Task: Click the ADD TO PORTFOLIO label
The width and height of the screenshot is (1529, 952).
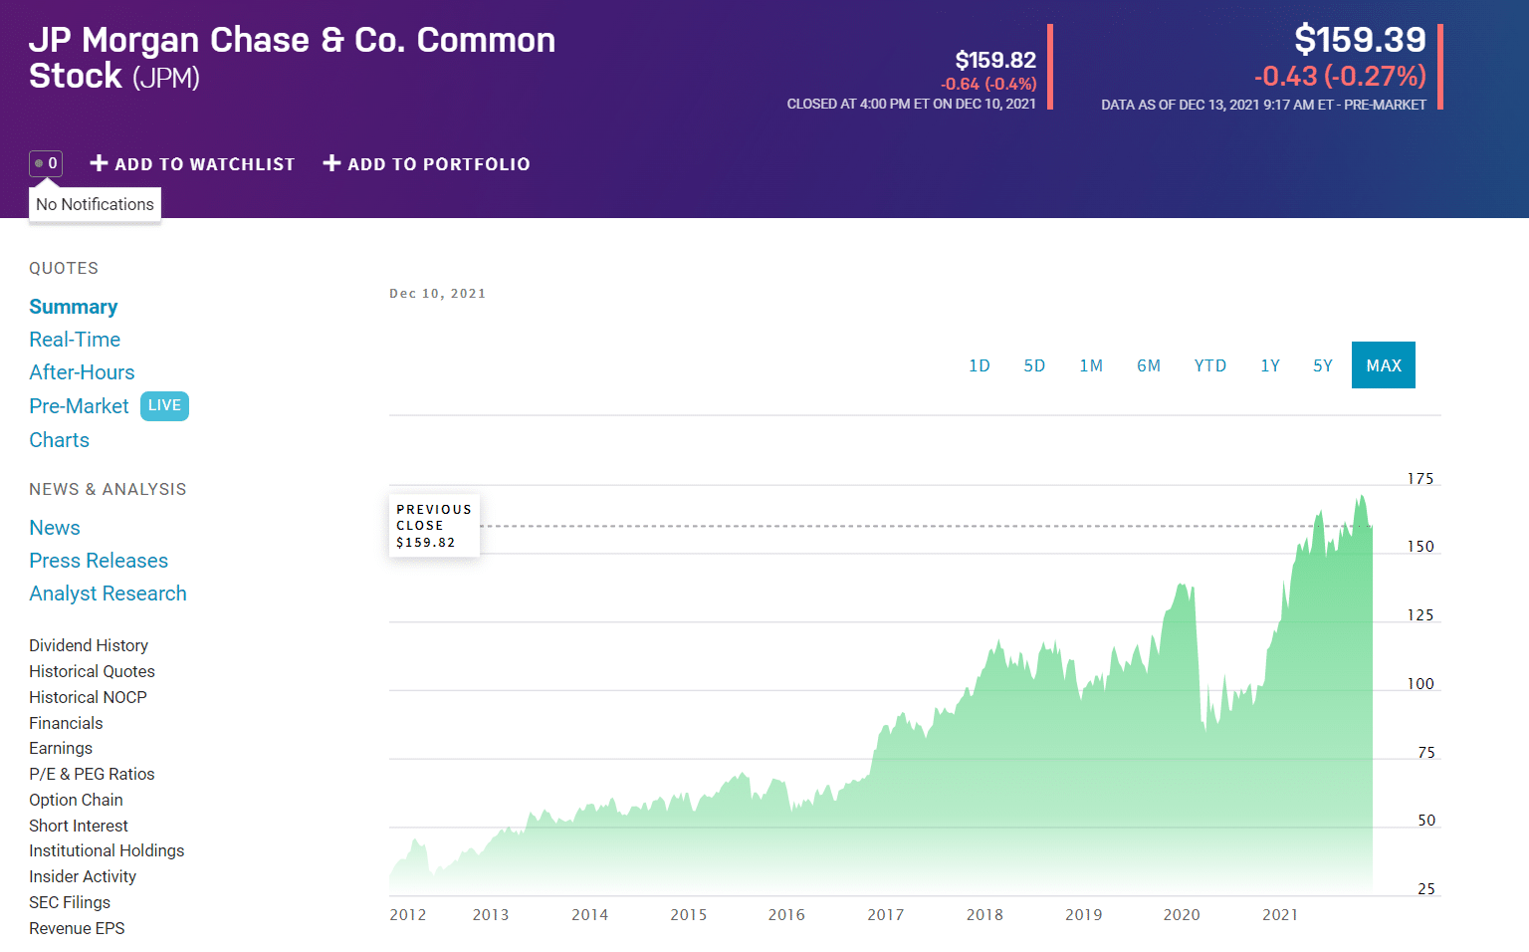Action: coord(439,164)
